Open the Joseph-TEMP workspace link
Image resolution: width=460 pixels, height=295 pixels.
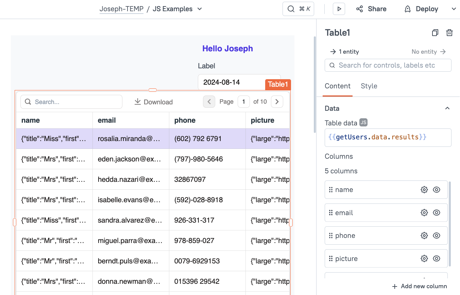(x=121, y=9)
